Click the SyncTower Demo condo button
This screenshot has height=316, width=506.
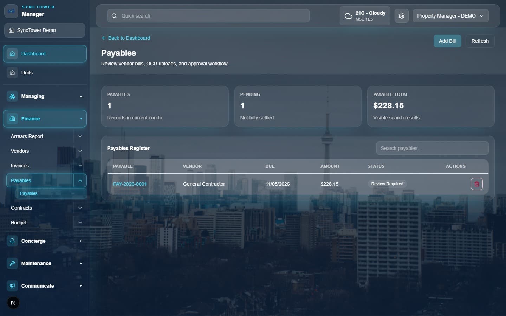click(45, 30)
